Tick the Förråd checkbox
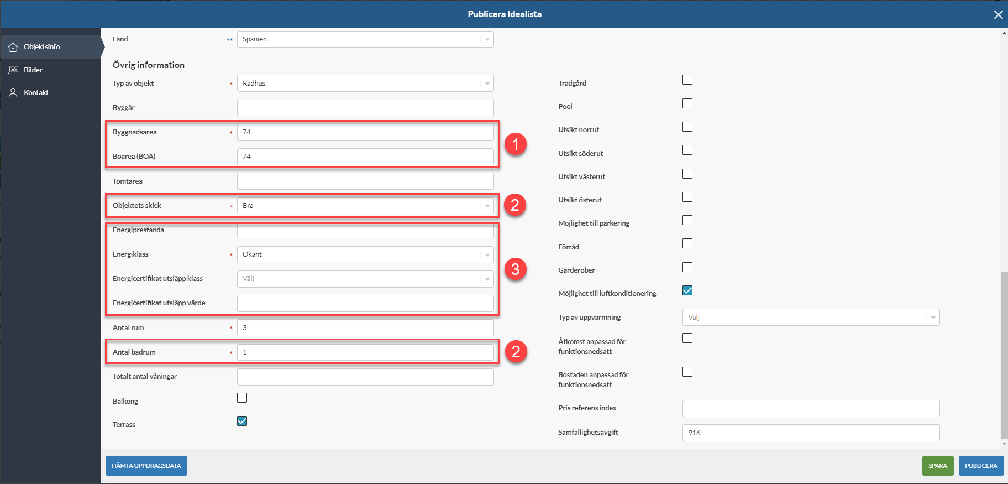The width and height of the screenshot is (1008, 484). (687, 243)
